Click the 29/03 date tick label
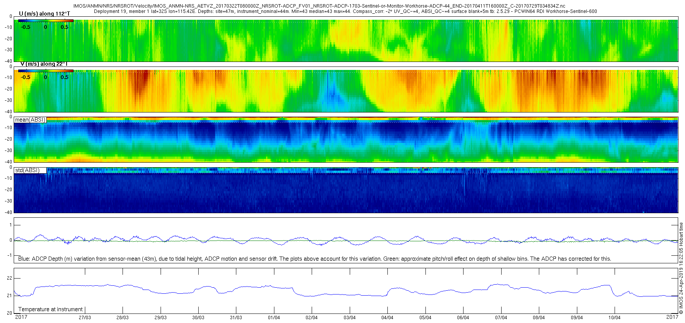This screenshot has height=323, width=685. [161, 318]
